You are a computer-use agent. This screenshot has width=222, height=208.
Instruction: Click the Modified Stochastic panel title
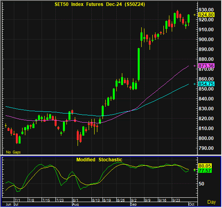(x=99, y=160)
